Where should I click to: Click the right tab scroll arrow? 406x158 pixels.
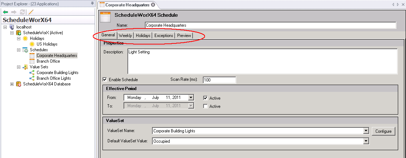pyautogui.click(x=398, y=5)
